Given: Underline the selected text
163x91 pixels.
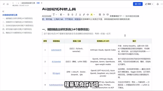Looking at the screenshot, I should tap(80, 15).
